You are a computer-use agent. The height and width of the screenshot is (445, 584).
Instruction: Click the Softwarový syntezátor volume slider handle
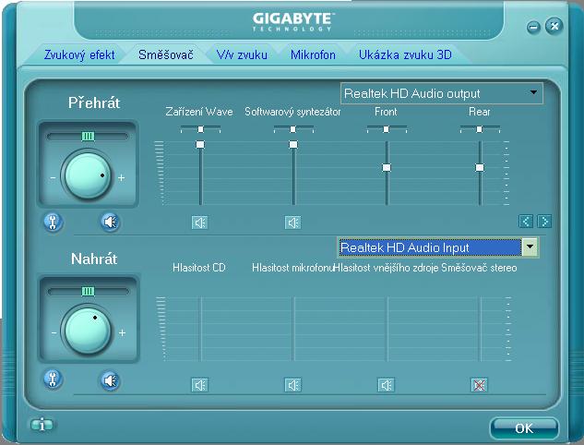tap(293, 144)
